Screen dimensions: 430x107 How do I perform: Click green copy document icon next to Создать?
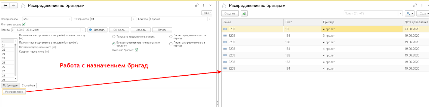tap(244, 13)
